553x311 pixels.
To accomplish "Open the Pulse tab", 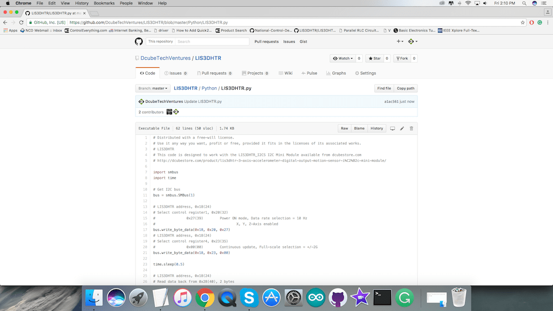I will (309, 73).
